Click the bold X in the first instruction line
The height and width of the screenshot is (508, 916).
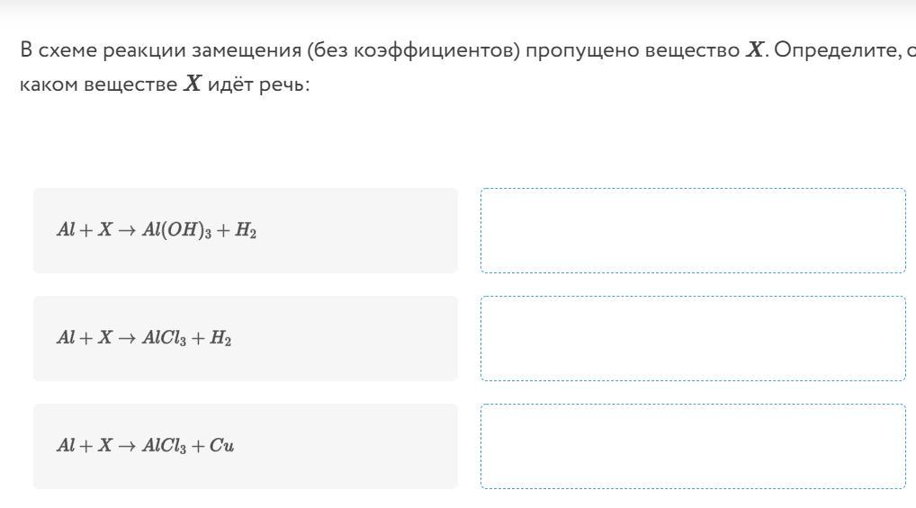coord(754,50)
